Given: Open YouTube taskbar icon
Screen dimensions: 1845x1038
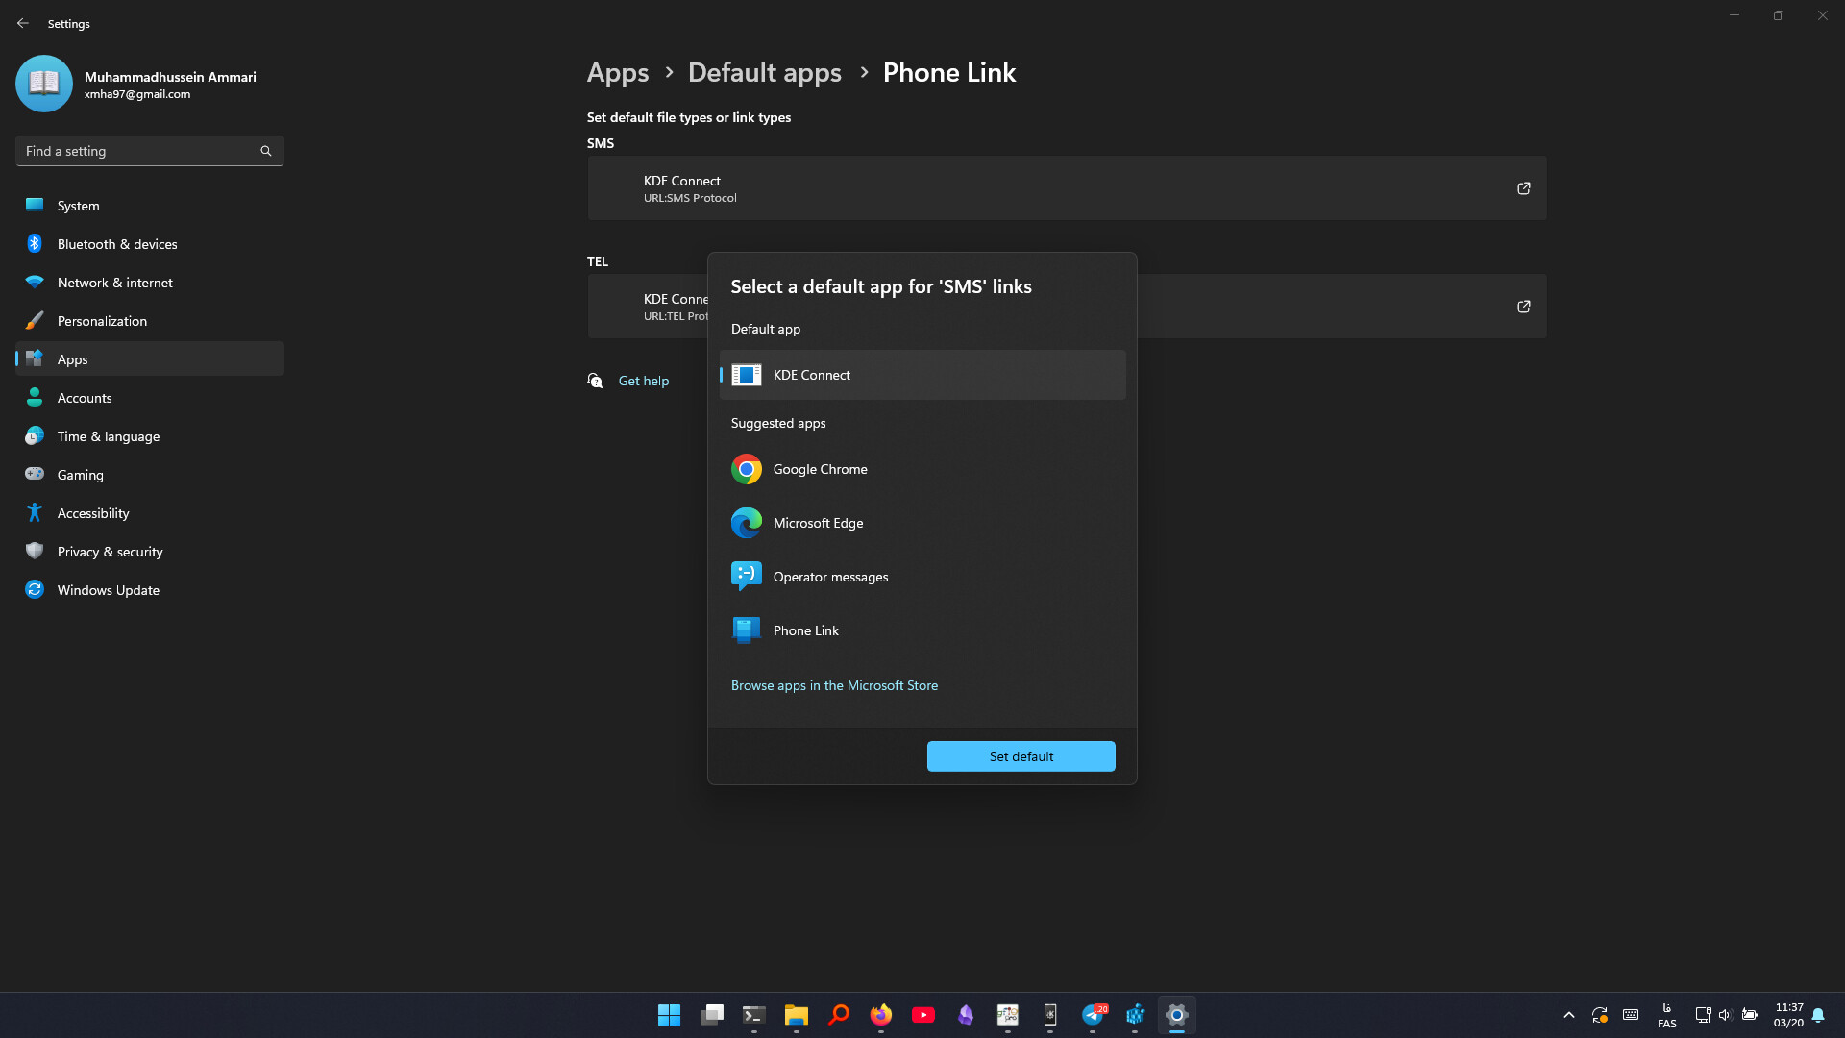Looking at the screenshot, I should click(x=922, y=1015).
